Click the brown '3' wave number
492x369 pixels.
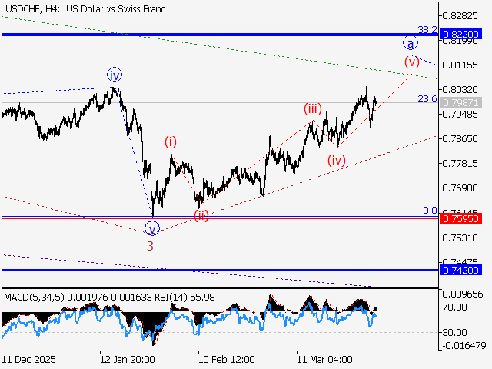point(150,246)
